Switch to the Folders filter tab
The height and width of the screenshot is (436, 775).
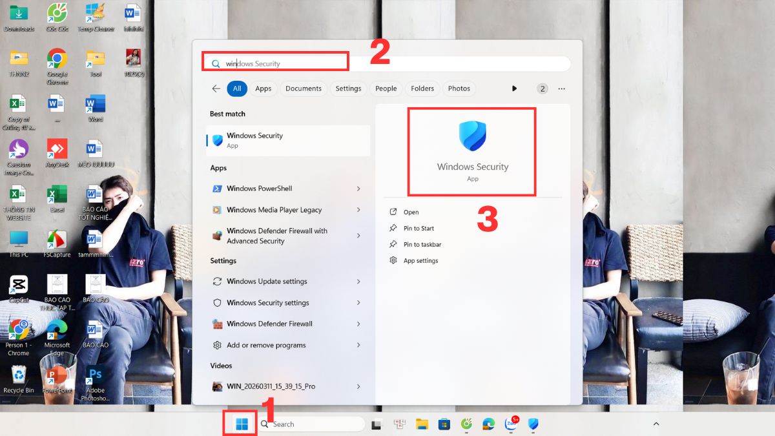422,88
